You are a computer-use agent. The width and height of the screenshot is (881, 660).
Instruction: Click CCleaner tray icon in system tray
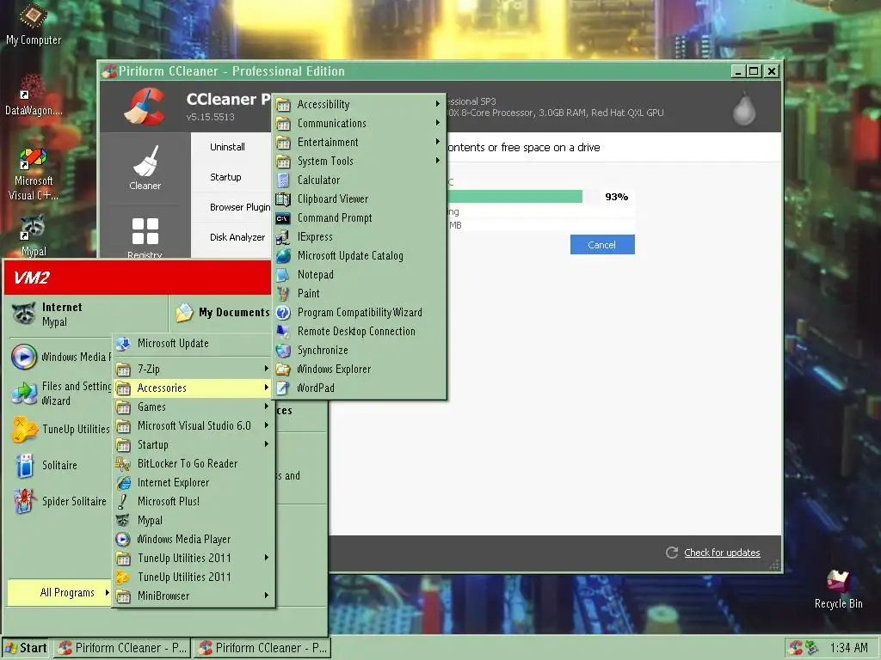pos(795,648)
